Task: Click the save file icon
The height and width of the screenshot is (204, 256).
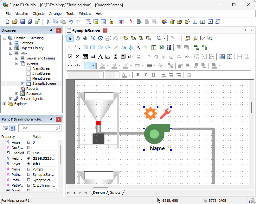Action: point(22,22)
